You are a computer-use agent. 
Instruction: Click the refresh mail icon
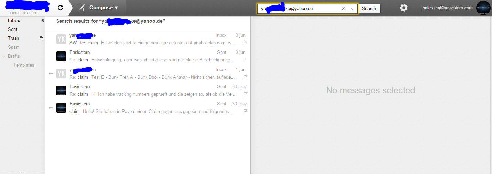coord(60,8)
